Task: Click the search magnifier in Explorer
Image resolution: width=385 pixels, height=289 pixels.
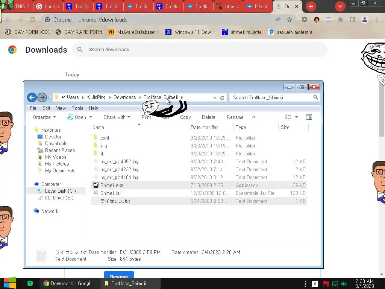Action: pyautogui.click(x=315, y=97)
